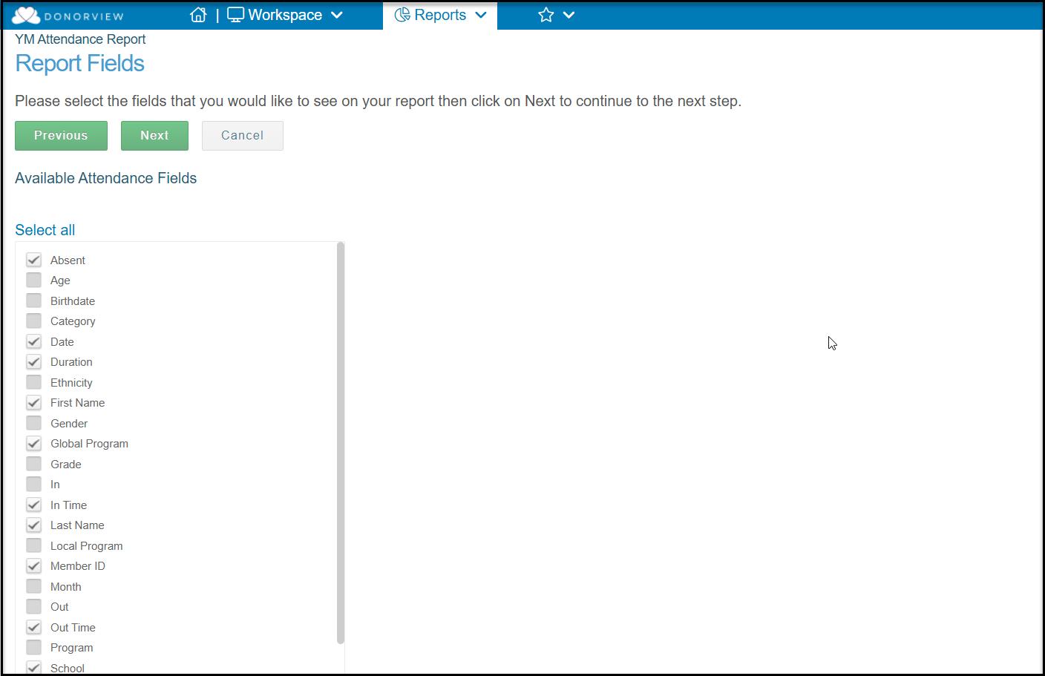The height and width of the screenshot is (676, 1045).
Task: Click the Next button
Action: (x=154, y=136)
